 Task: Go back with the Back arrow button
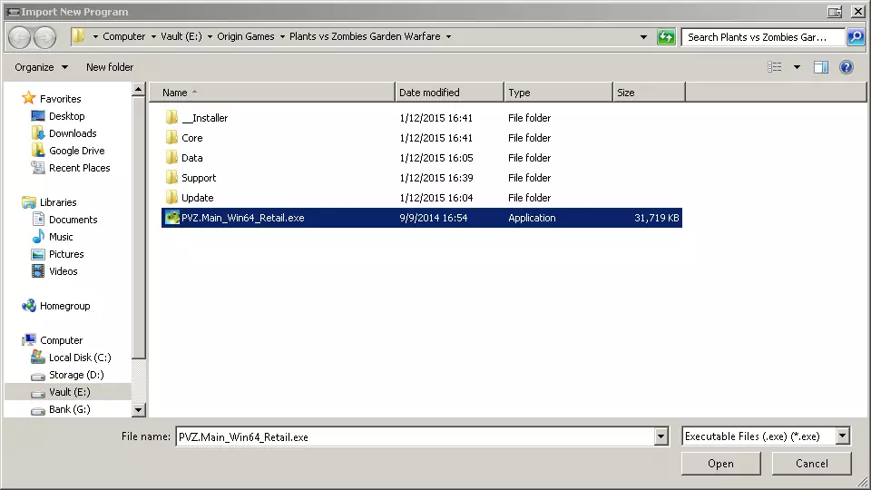tap(20, 37)
